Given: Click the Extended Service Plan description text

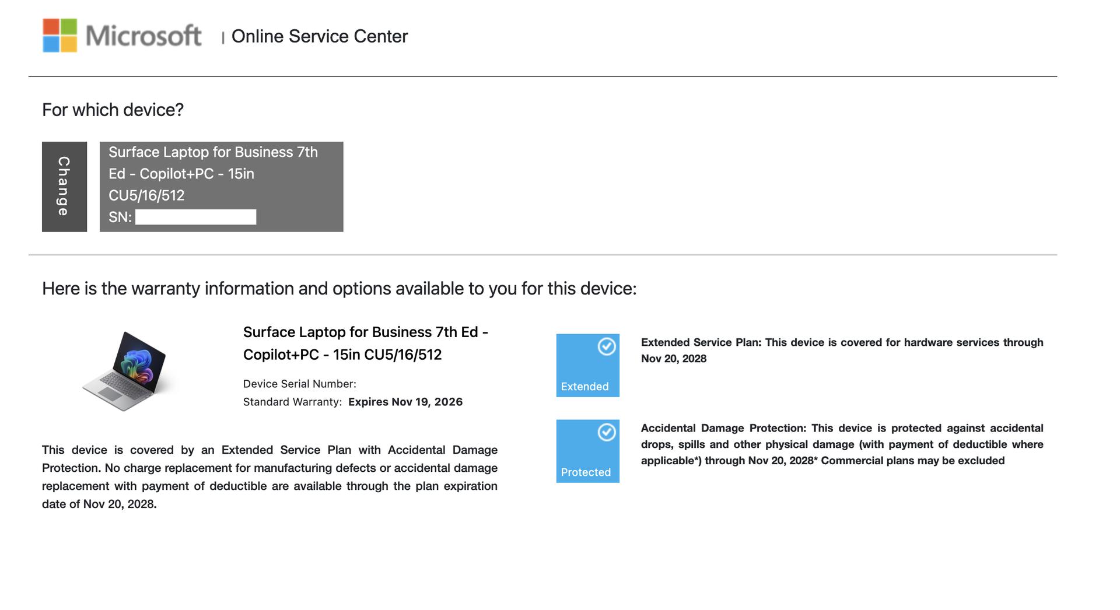Looking at the screenshot, I should [x=842, y=350].
